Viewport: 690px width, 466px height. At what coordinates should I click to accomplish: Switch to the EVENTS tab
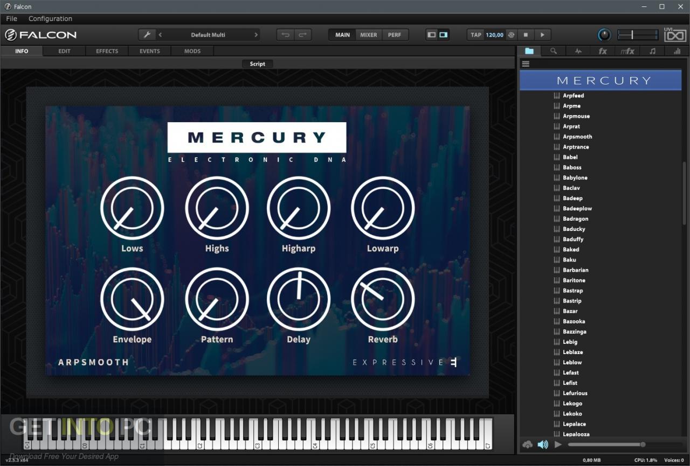pos(149,51)
